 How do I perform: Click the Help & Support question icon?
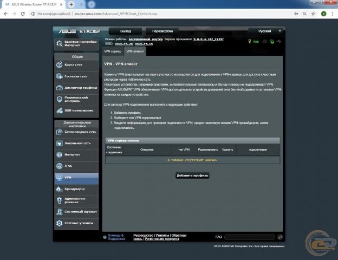(x=105, y=237)
